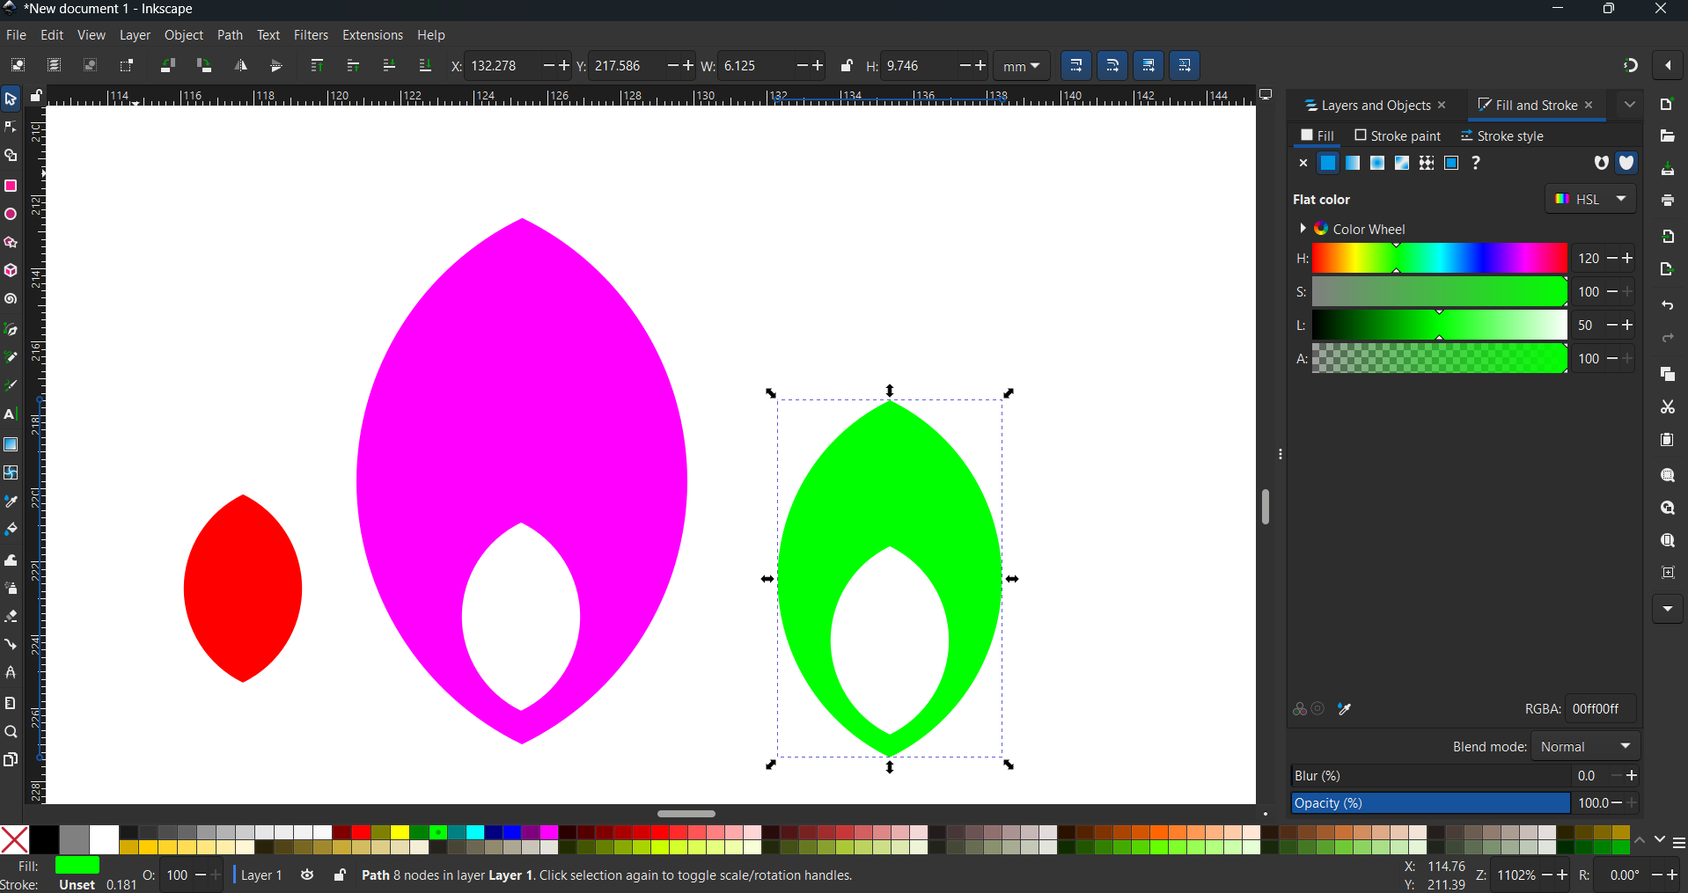The image size is (1688, 893).
Task: Raise selection to top icon
Action: (x=317, y=65)
